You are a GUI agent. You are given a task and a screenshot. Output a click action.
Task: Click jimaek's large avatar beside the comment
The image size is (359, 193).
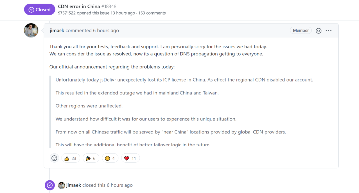31,30
